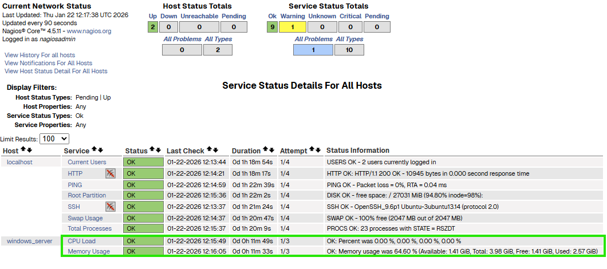This screenshot has width=607, height=269.
Task: Open View Notifications For All Hosts
Action: tap(48, 63)
